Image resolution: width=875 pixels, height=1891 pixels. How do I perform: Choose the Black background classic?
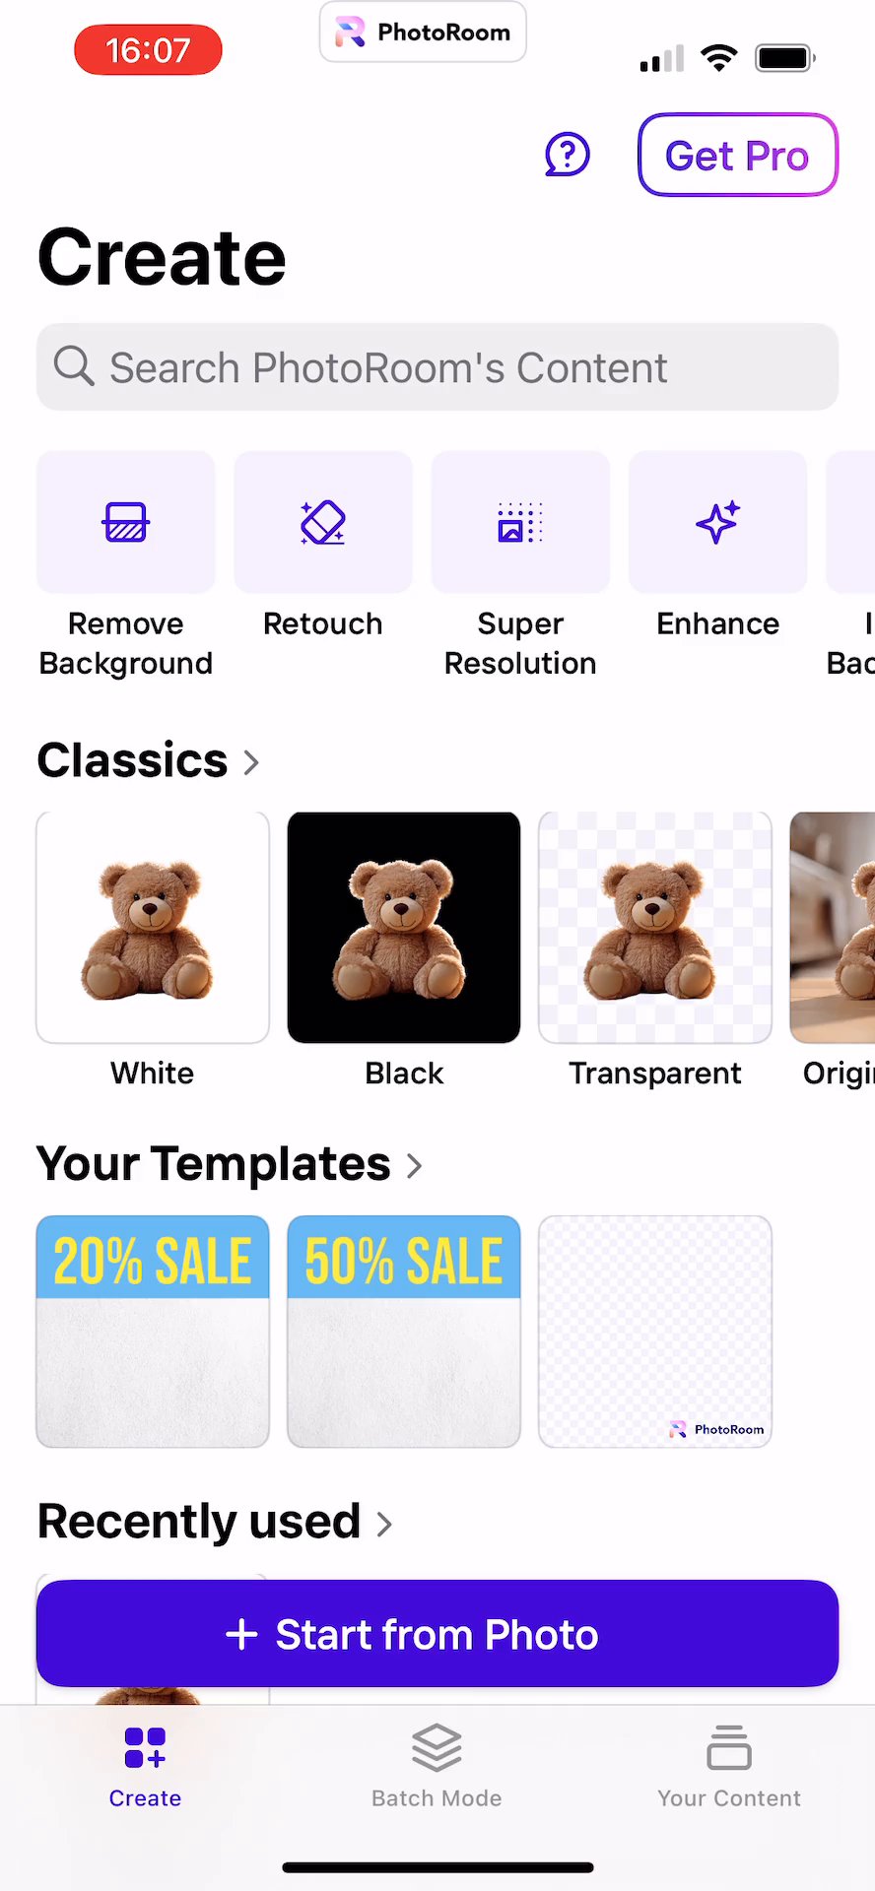click(404, 928)
